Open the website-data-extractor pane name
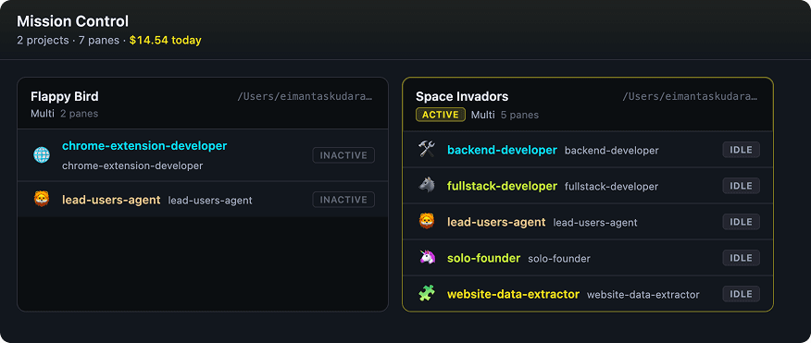This screenshot has width=811, height=343. point(513,294)
